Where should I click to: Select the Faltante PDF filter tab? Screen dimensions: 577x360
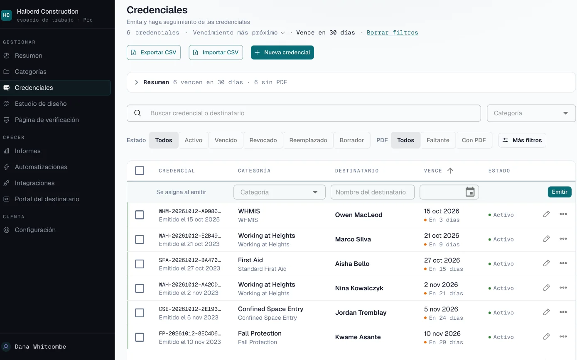click(x=438, y=140)
